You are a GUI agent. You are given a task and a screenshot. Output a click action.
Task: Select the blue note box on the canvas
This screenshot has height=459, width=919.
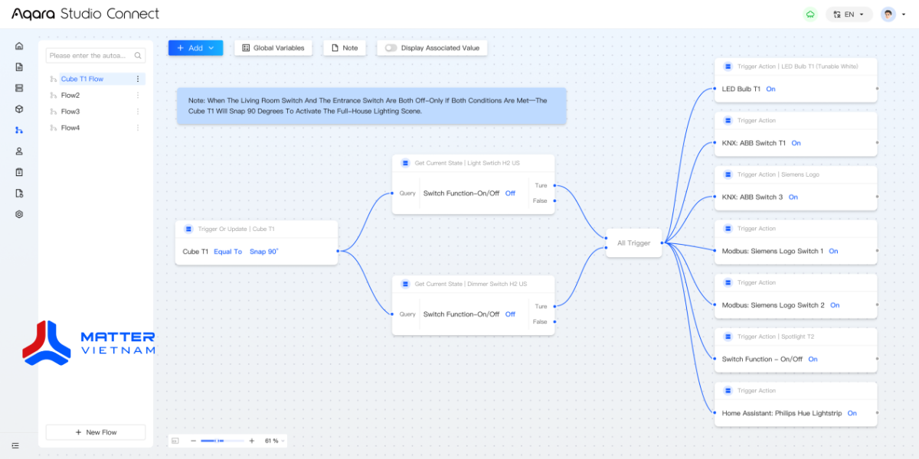tap(371, 106)
